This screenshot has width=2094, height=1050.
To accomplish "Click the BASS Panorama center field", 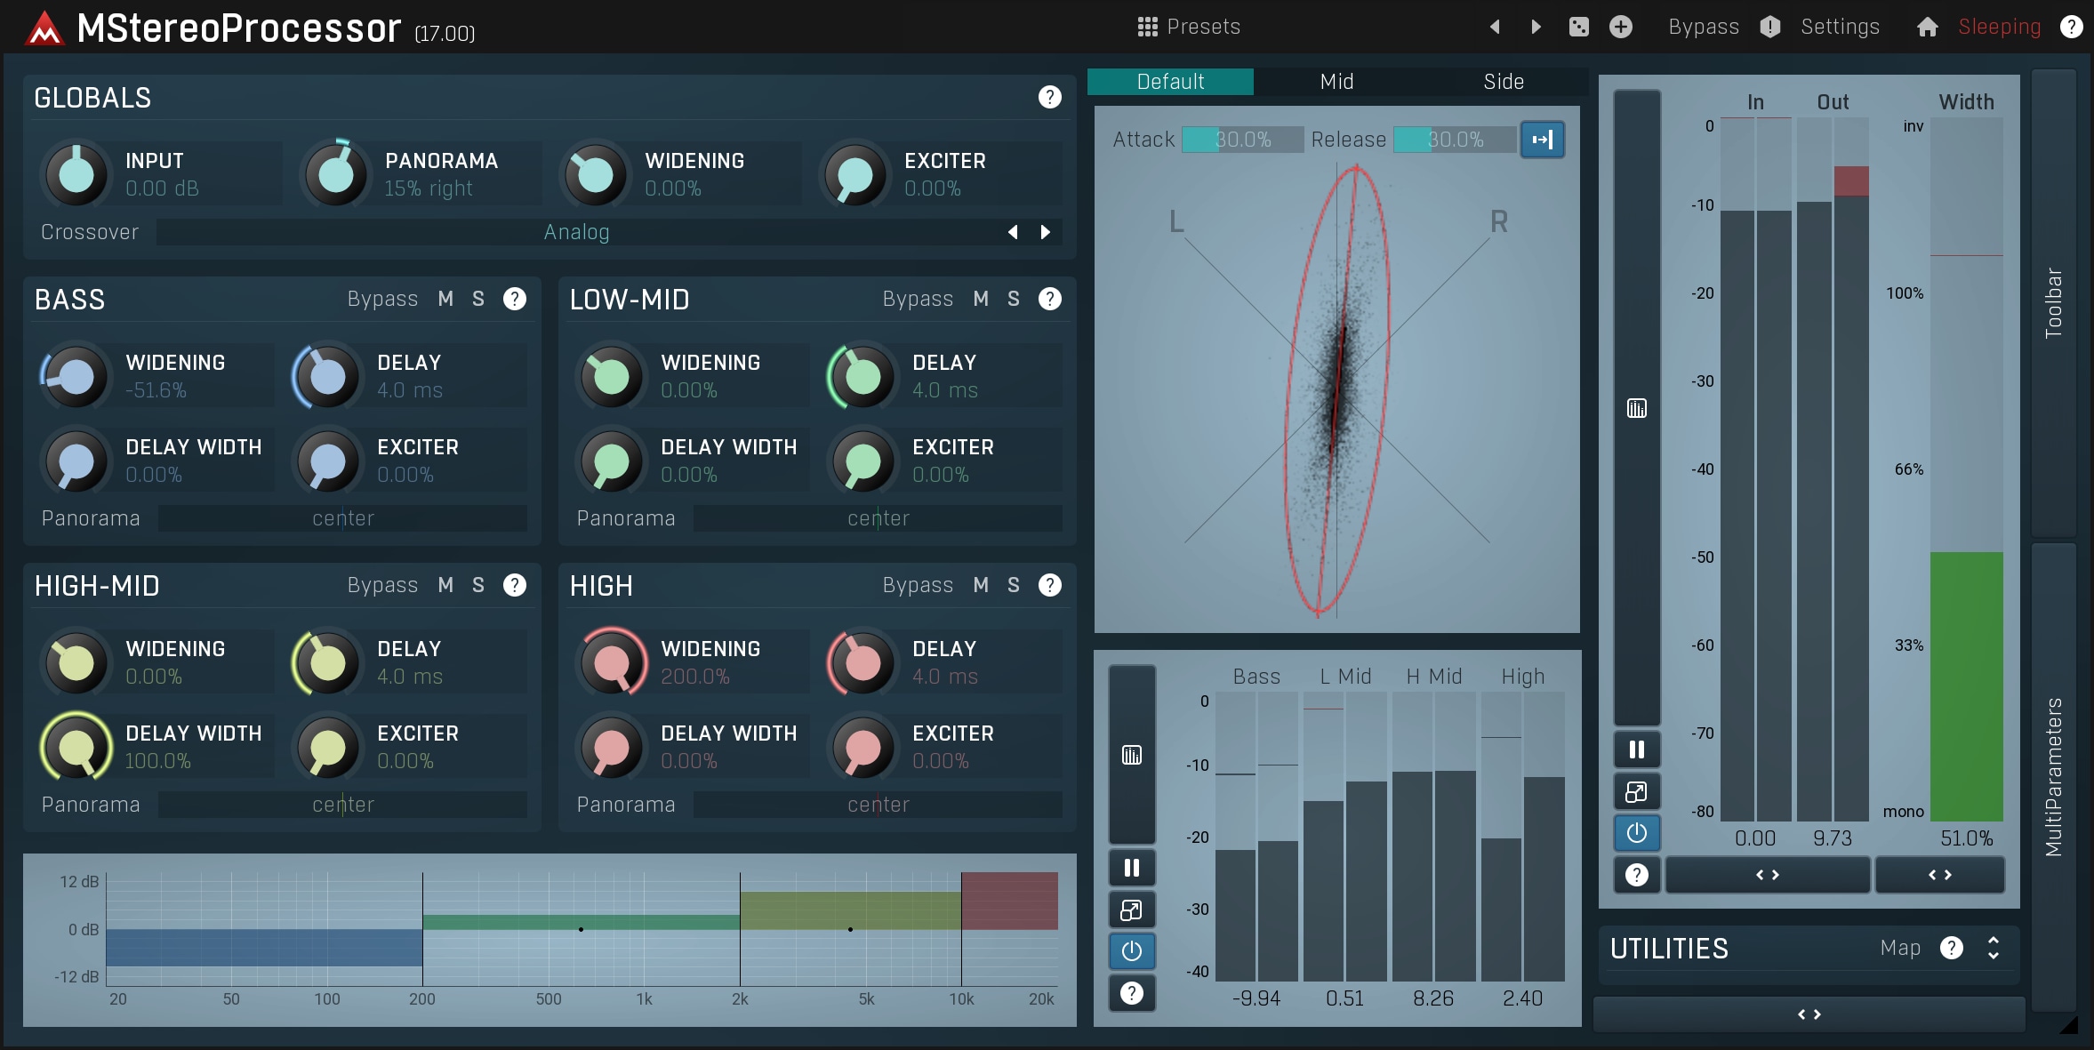I will (x=342, y=518).
